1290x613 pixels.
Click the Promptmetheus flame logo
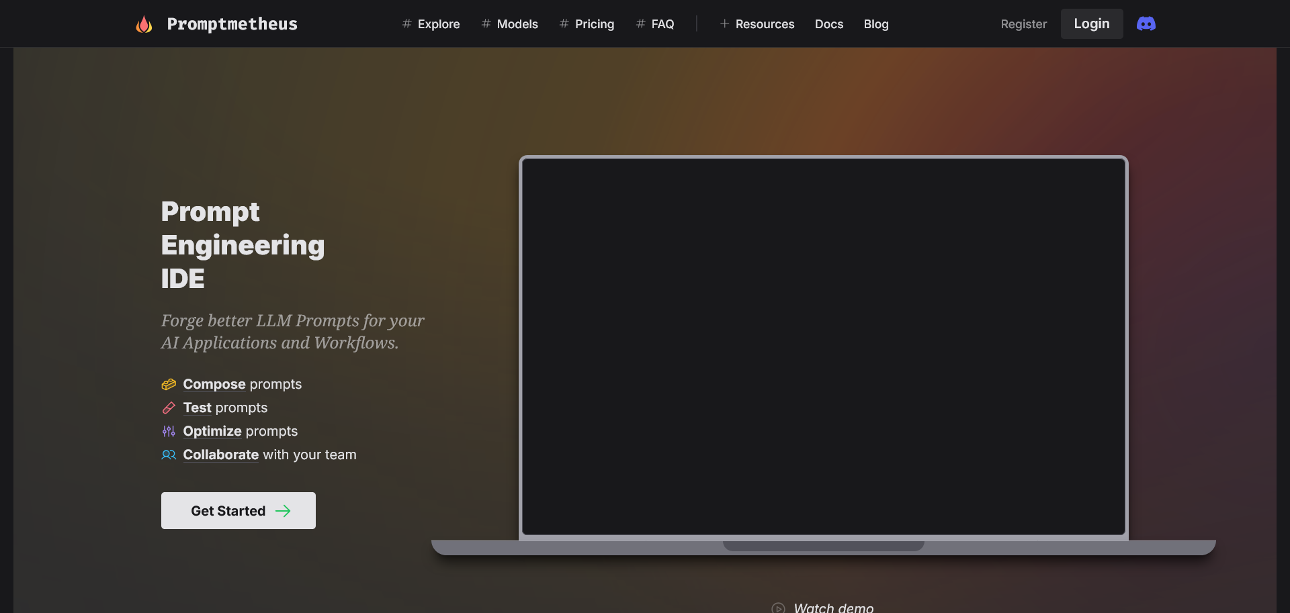(x=144, y=23)
